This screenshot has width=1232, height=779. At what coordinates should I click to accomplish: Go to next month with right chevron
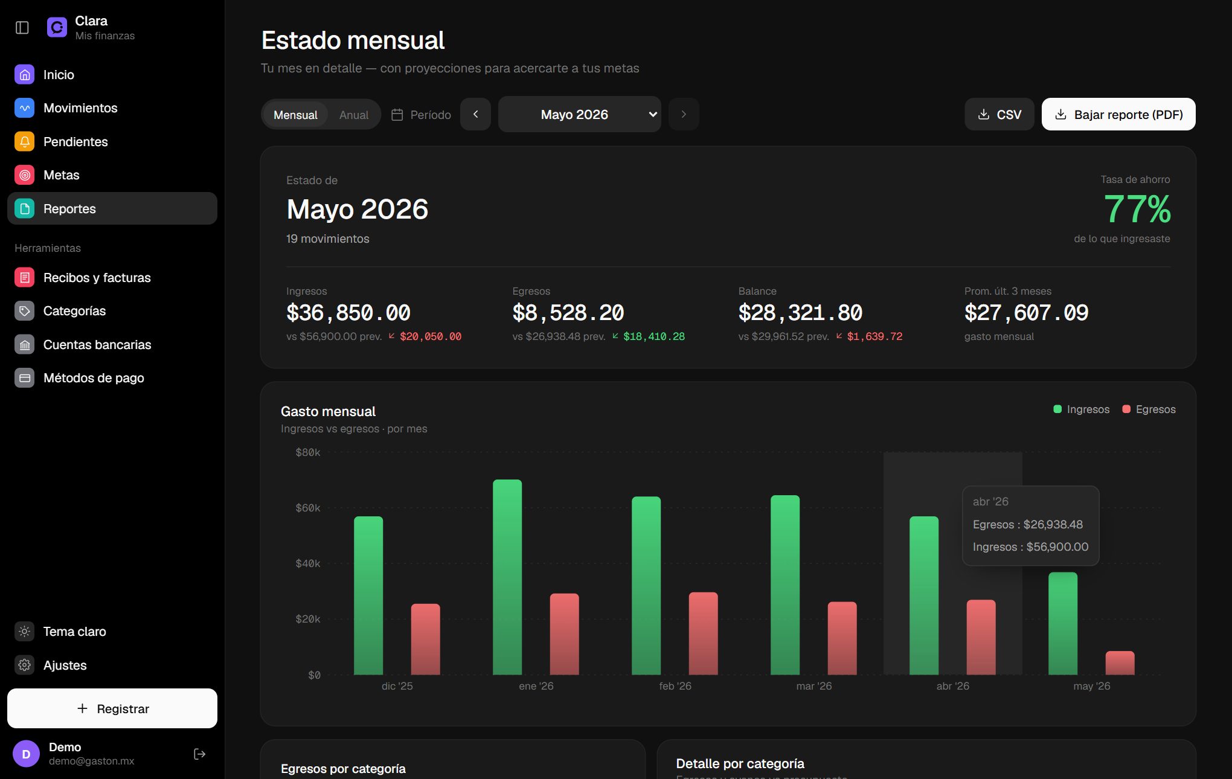click(684, 114)
